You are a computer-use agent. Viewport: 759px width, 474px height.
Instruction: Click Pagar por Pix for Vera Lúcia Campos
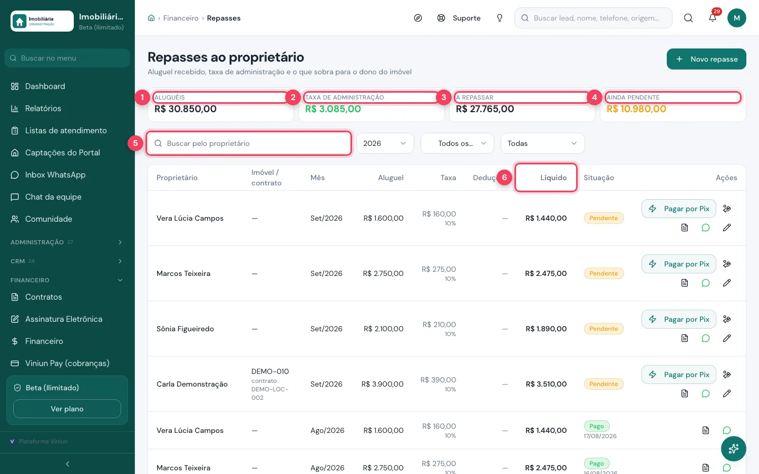coord(679,209)
